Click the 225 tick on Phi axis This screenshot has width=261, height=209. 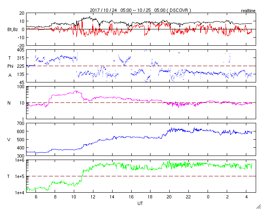[x=21, y=66]
